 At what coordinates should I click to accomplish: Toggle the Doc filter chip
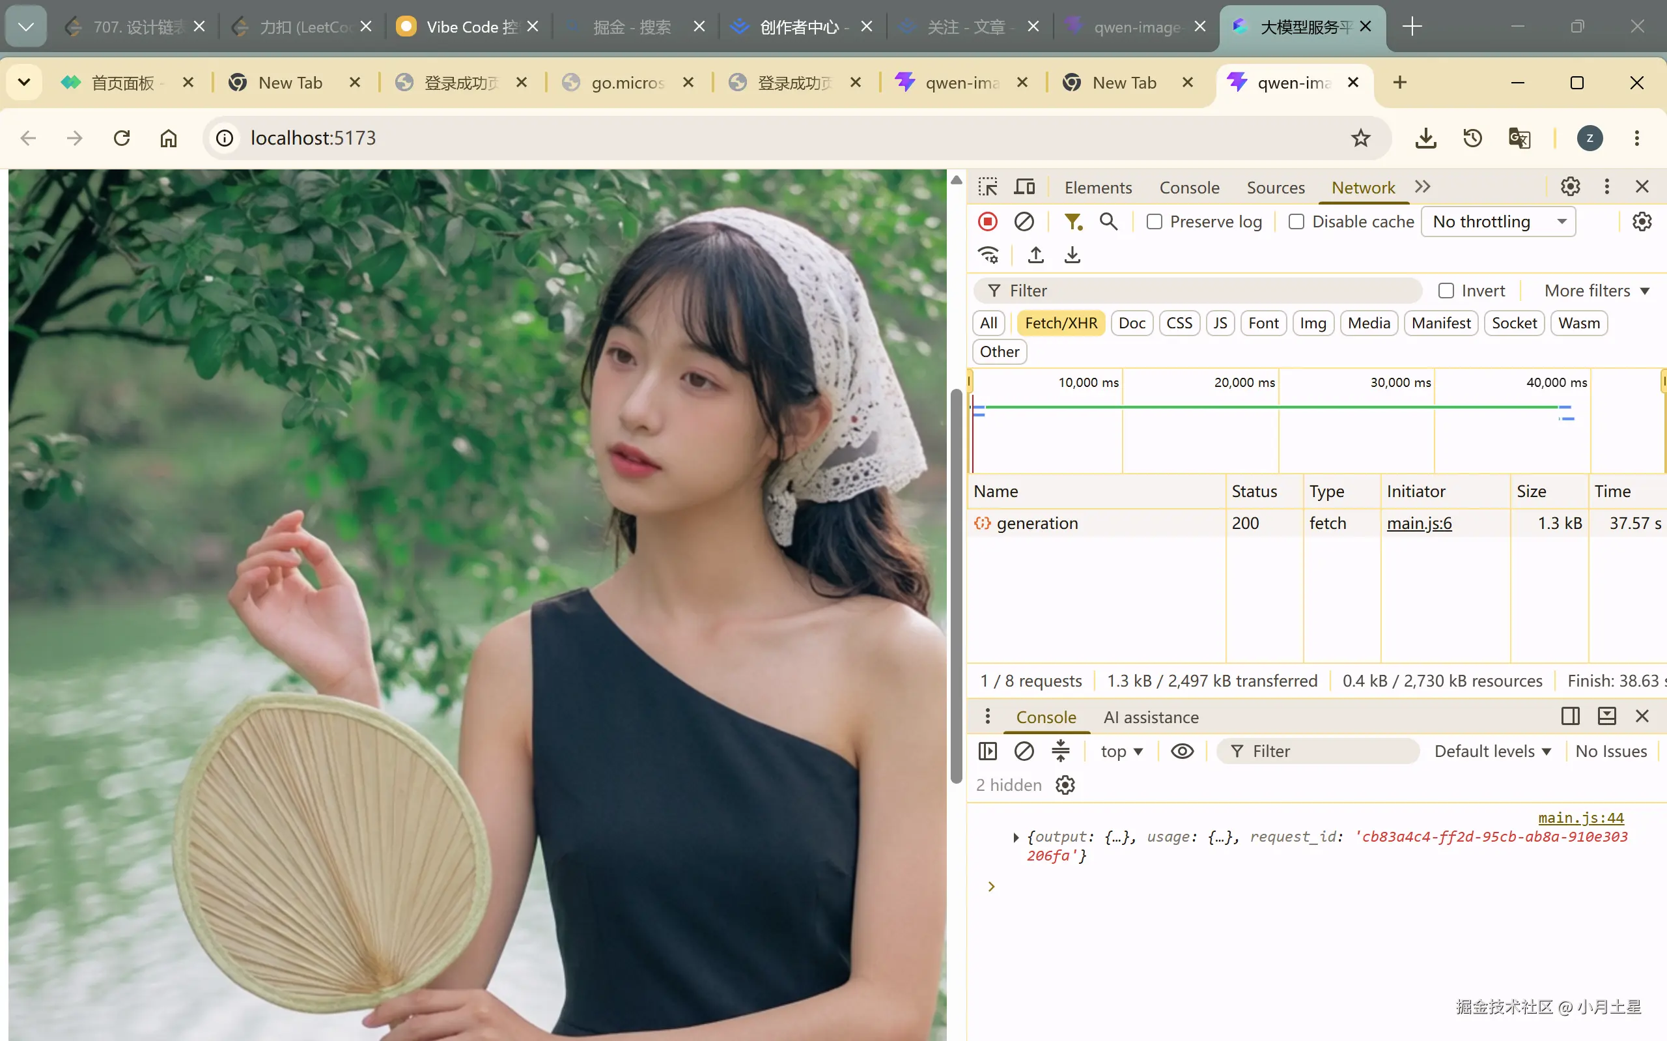[1132, 323]
